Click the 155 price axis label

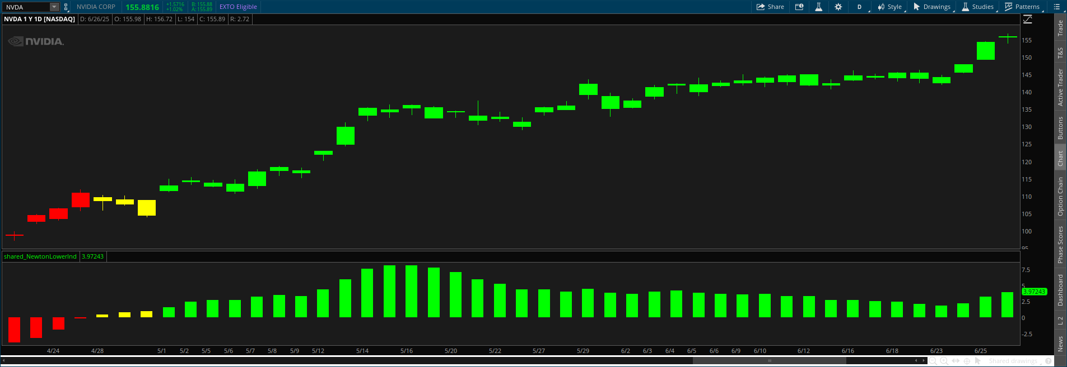pyautogui.click(x=1027, y=40)
